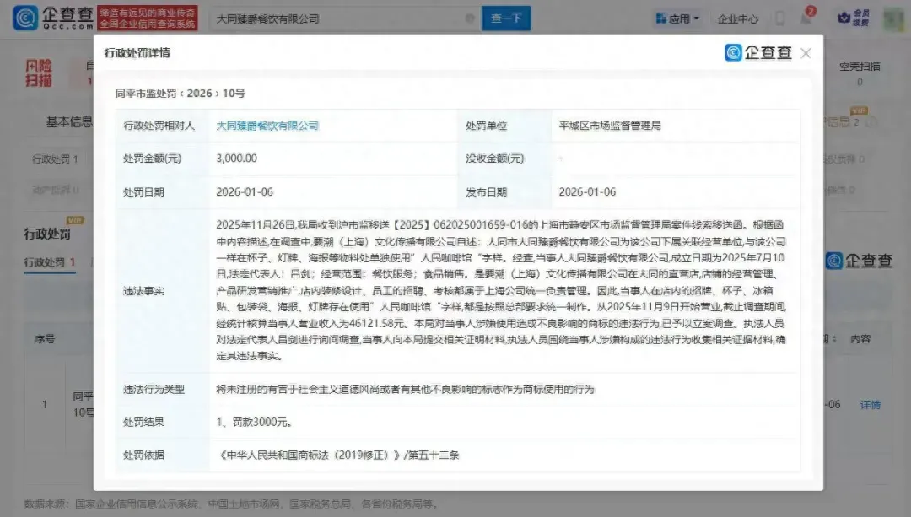Viewport: 911px width, 517px height.
Task: Click the 查一下 search button
Action: pyautogui.click(x=506, y=19)
